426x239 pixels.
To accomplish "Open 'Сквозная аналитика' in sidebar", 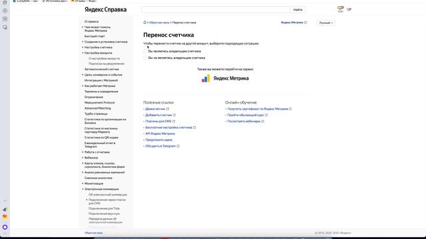I will pos(99,178).
